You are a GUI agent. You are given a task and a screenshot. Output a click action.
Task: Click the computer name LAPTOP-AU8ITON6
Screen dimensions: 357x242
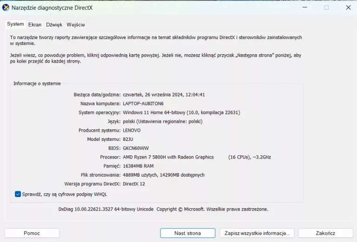point(143,103)
